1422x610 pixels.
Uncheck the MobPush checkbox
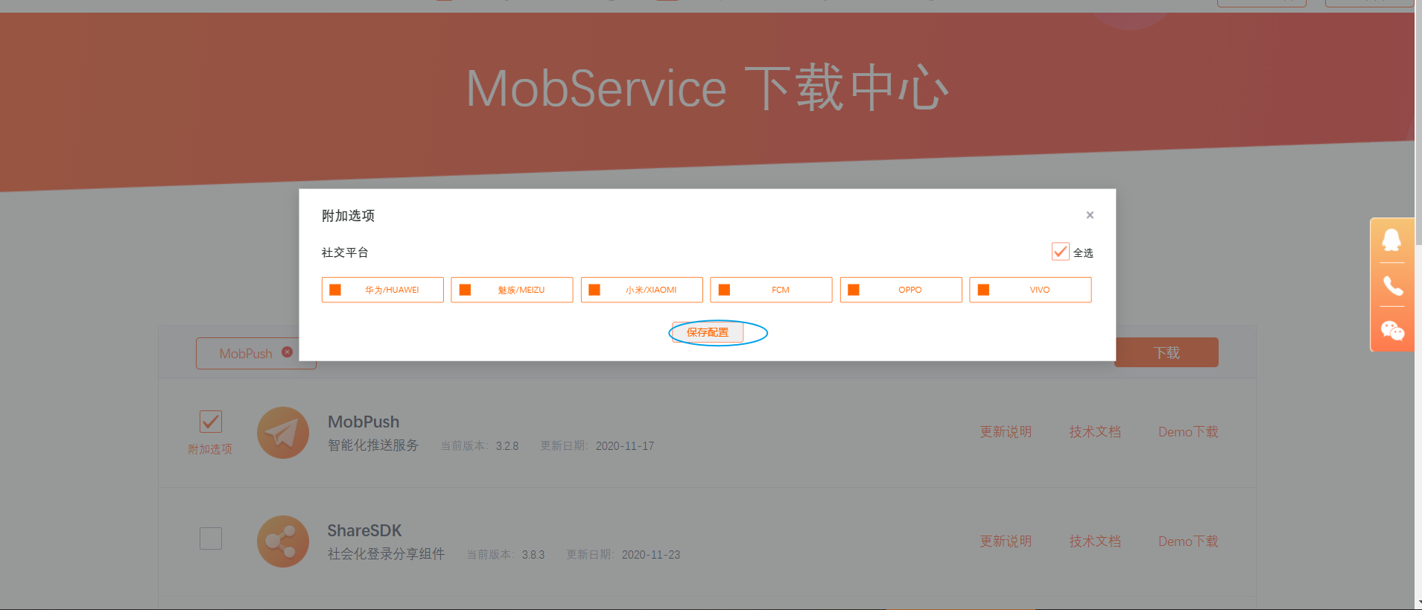coord(211,422)
